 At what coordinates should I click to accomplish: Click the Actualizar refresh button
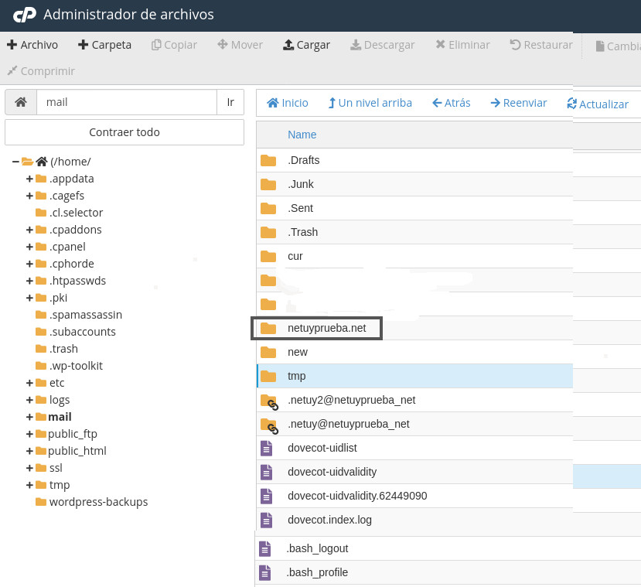598,104
